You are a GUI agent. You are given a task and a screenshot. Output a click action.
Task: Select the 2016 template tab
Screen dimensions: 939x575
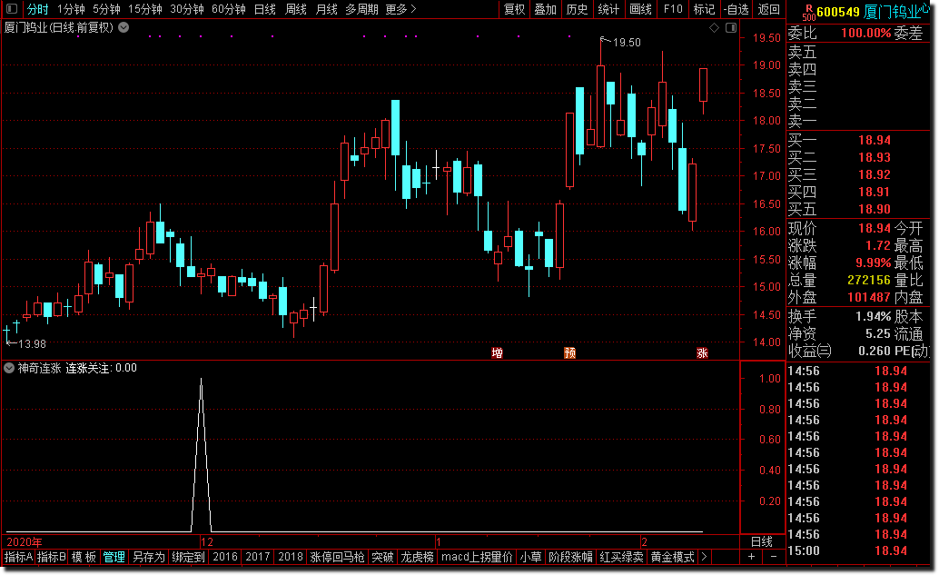click(225, 557)
